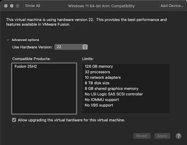Select the 128 GB memory limit entry
Viewport: 187px width, 145px height.
tap(99, 66)
